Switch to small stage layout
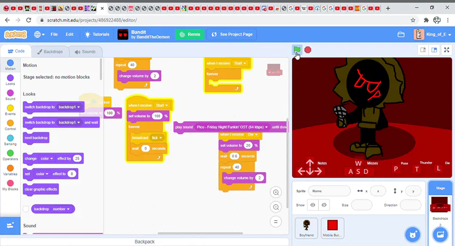Image resolution: width=455 pixels, height=246 pixels. [x=423, y=50]
